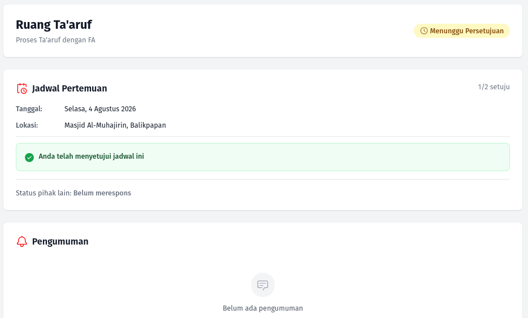Click the Lokasi label
Screen dimensions: 528x318
[x=27, y=125]
